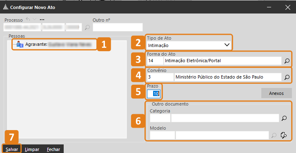Click the Salvar button
The width and height of the screenshot is (296, 153).
pyautogui.click(x=12, y=149)
